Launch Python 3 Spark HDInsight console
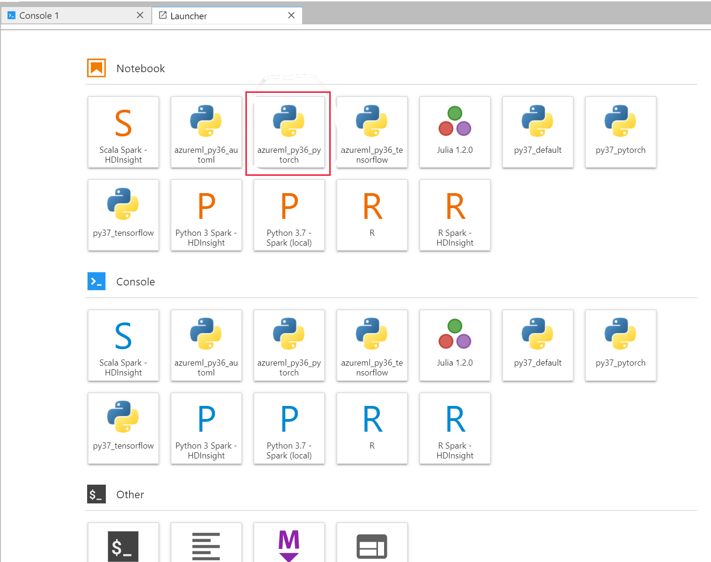 [x=206, y=428]
